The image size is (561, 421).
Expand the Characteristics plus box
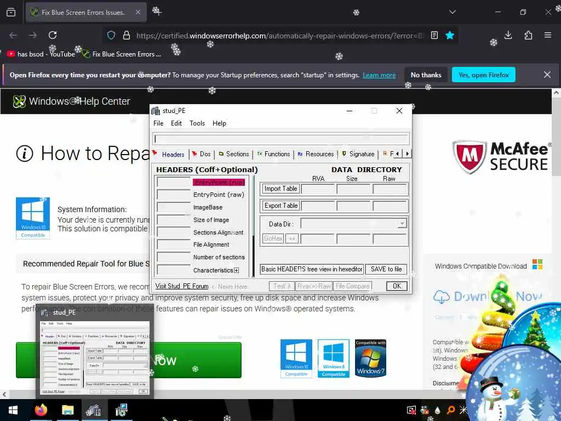[237, 270]
